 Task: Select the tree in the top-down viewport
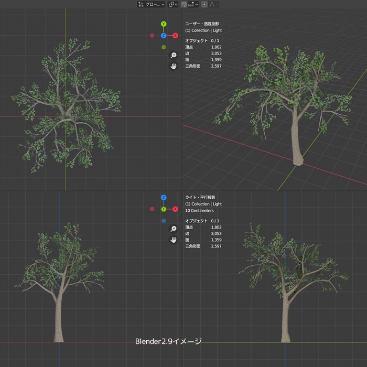tap(66, 106)
